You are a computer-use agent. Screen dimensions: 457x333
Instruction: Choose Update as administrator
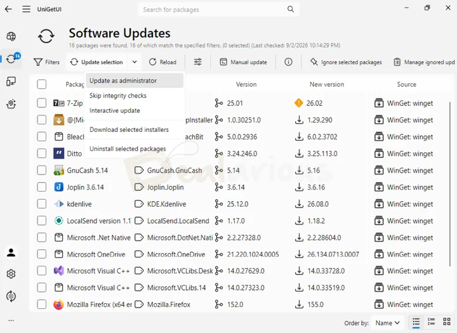135,81
